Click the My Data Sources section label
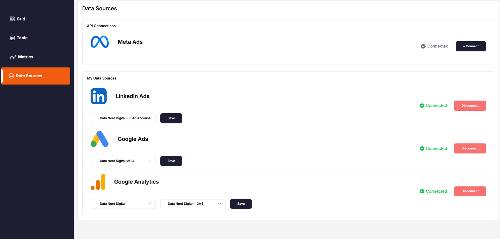Screen dimensions: 500x239 pyautogui.click(x=102, y=78)
